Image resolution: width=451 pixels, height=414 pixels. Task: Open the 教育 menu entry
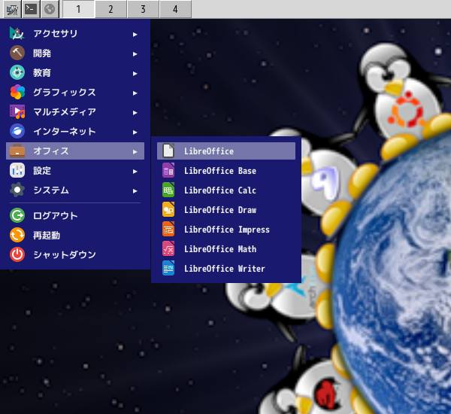[74, 73]
